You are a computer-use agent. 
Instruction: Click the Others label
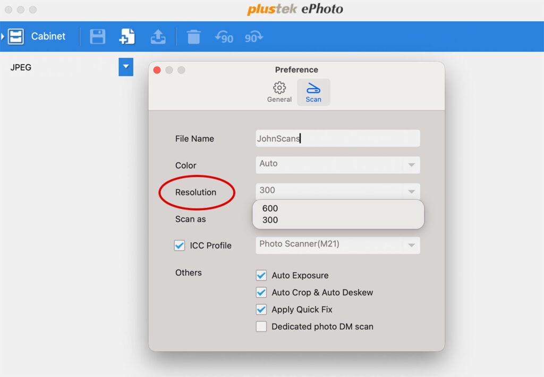[x=189, y=272]
